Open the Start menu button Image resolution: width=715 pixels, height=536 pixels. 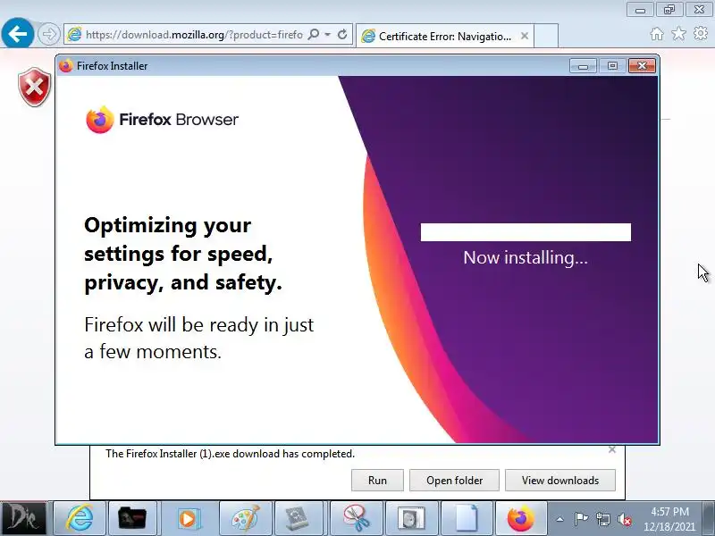point(24,518)
